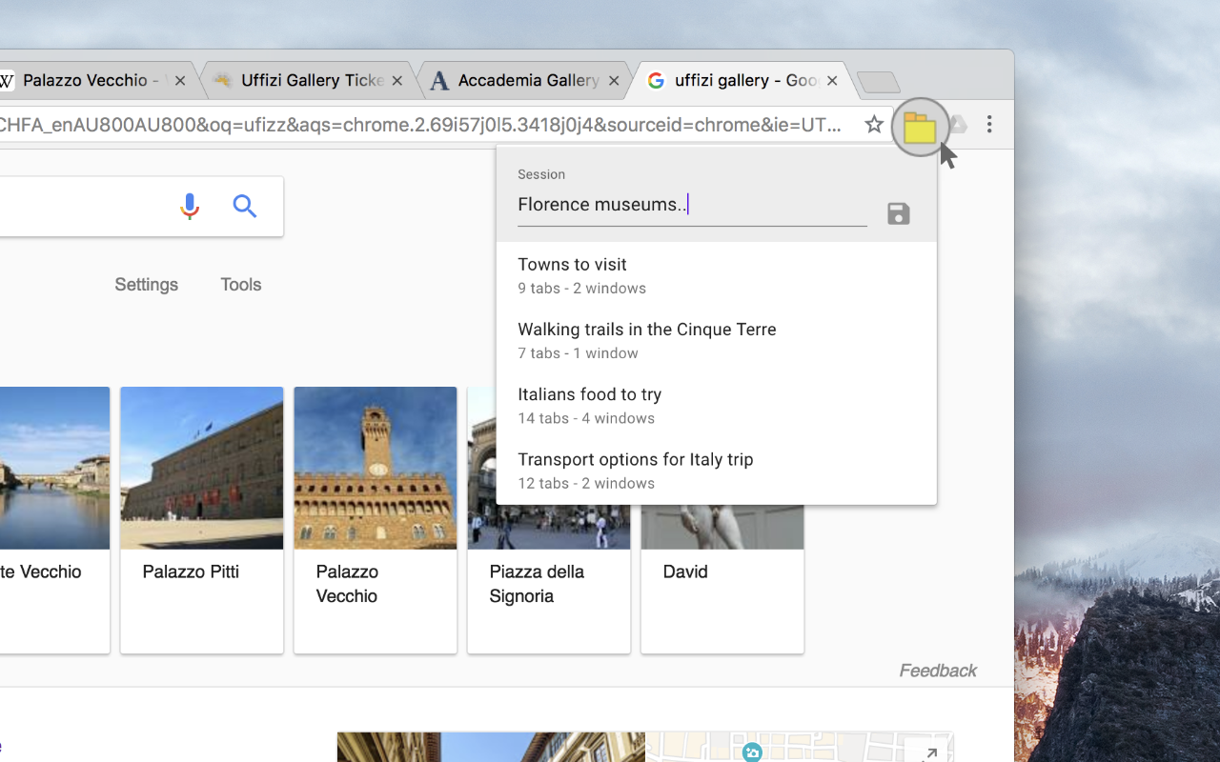Click the floppy disk save session icon
The width and height of the screenshot is (1220, 762).
pyautogui.click(x=898, y=214)
